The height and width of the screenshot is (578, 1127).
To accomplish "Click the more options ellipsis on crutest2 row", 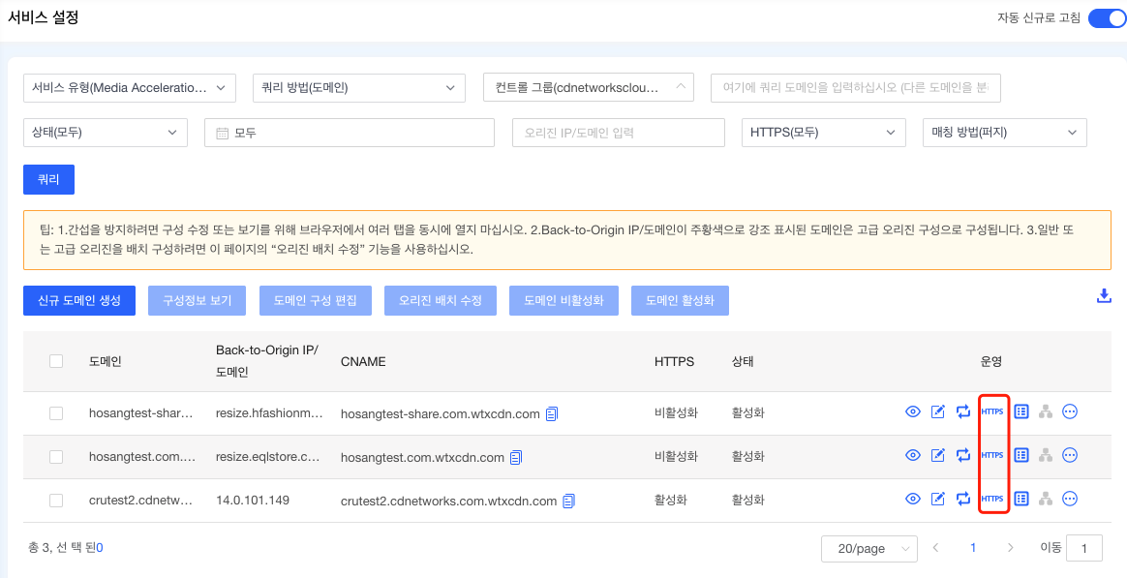I will click(x=1069, y=500).
